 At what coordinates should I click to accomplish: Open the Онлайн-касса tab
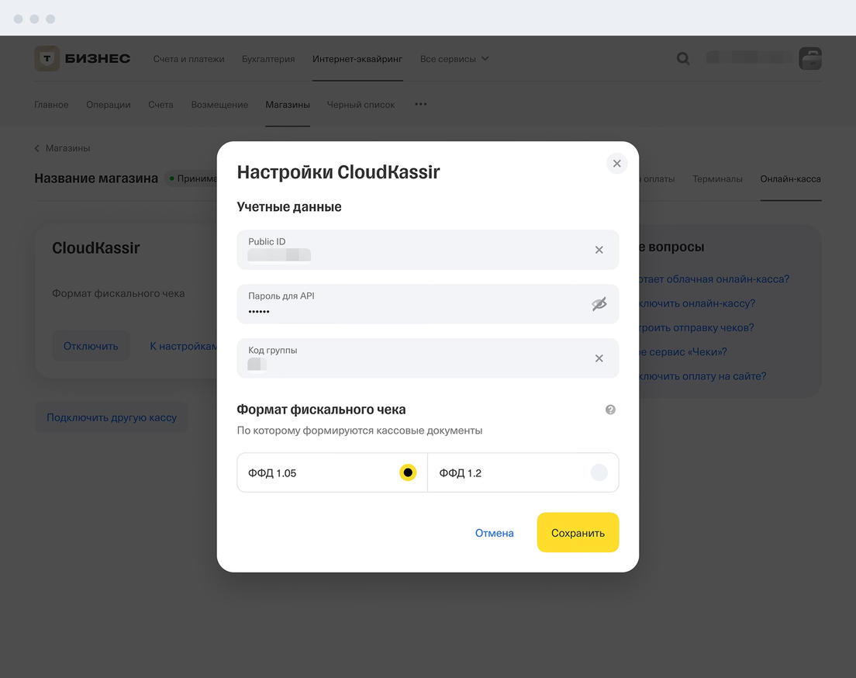coord(791,178)
